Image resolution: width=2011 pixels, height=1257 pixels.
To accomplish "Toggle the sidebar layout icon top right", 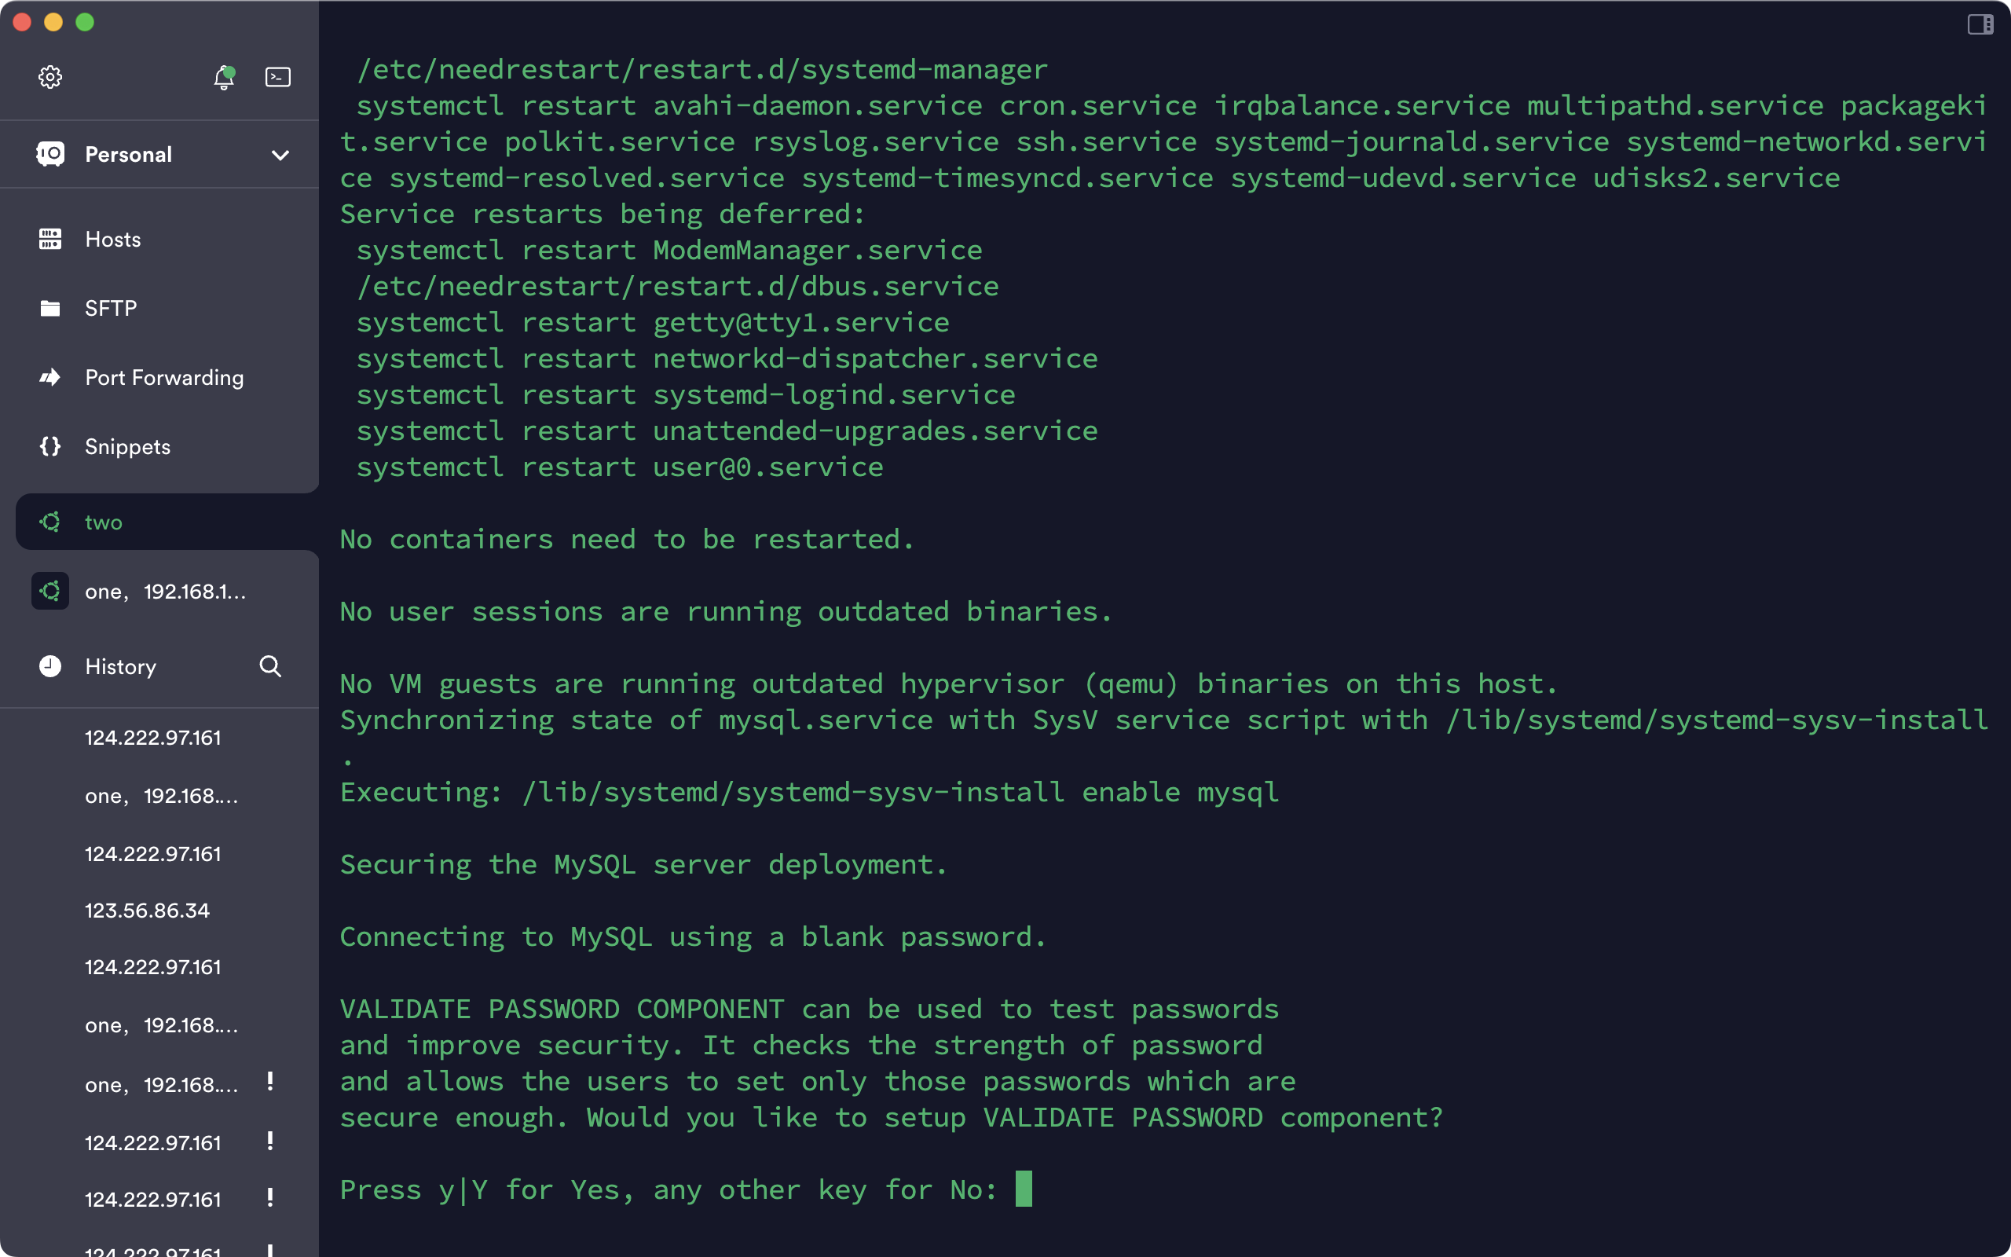I will pos(1981,24).
